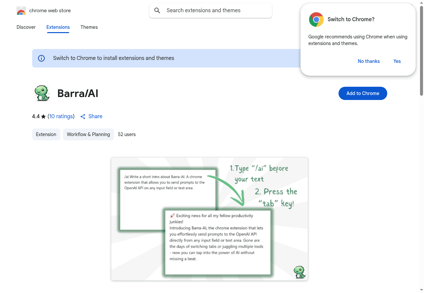Open the Discover tab
The image size is (424, 293).
click(x=26, y=27)
